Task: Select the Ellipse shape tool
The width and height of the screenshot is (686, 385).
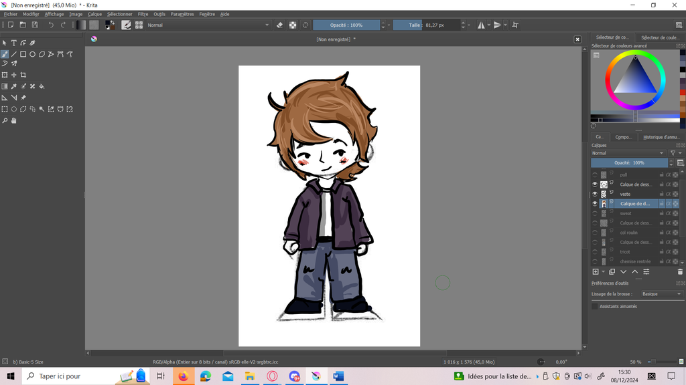Action: tap(32, 54)
